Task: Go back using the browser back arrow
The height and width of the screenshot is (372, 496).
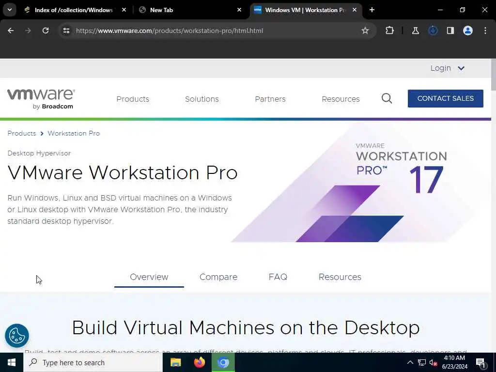Action: coord(11,31)
